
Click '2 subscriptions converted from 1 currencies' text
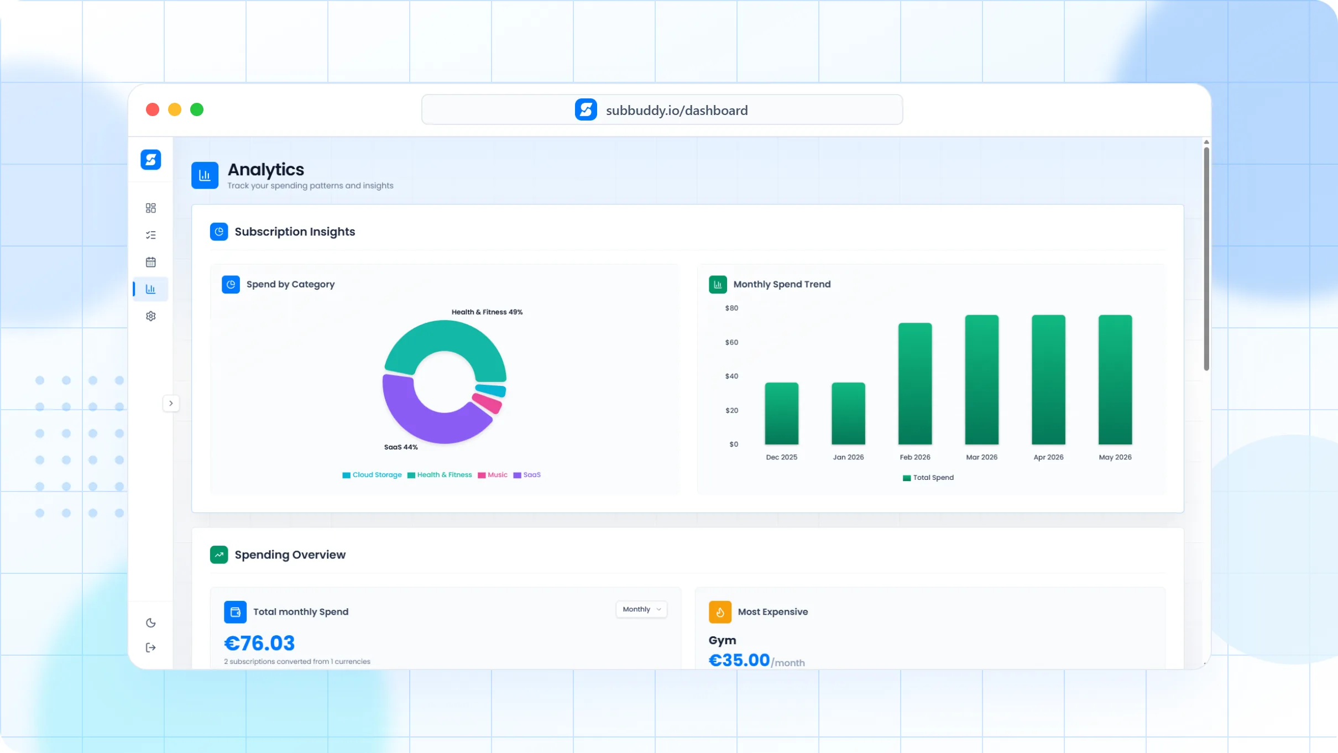pos(297,661)
